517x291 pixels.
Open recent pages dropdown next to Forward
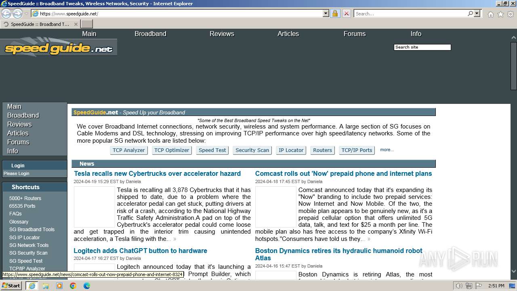click(26, 14)
